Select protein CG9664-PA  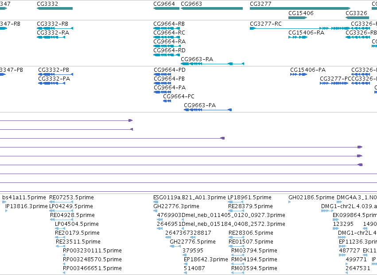click(162, 92)
